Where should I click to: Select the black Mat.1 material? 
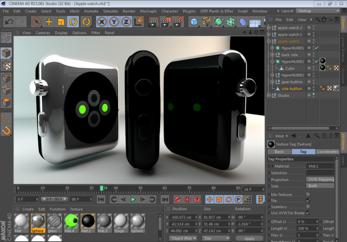88,223
